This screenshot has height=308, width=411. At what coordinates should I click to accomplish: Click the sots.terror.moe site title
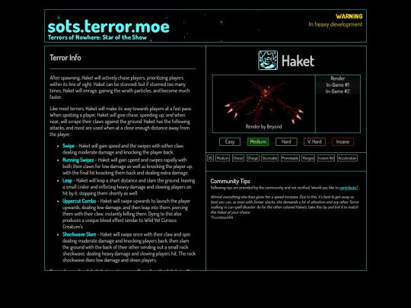[x=109, y=27]
